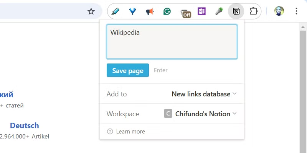Open the Deutsch Wikipedia link
307x153 pixels.
pos(24,125)
